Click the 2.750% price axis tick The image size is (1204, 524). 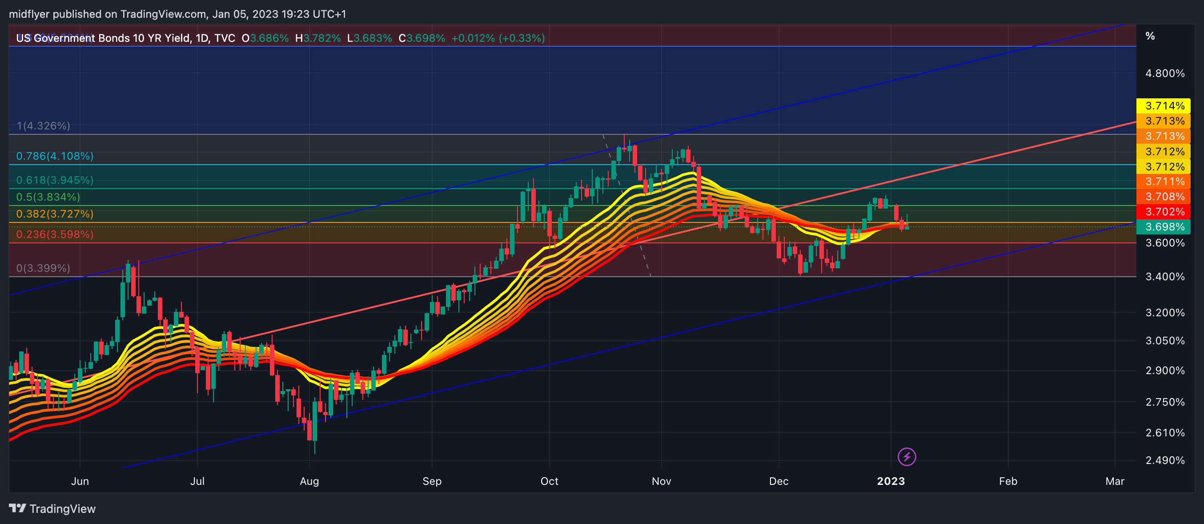(x=1165, y=402)
